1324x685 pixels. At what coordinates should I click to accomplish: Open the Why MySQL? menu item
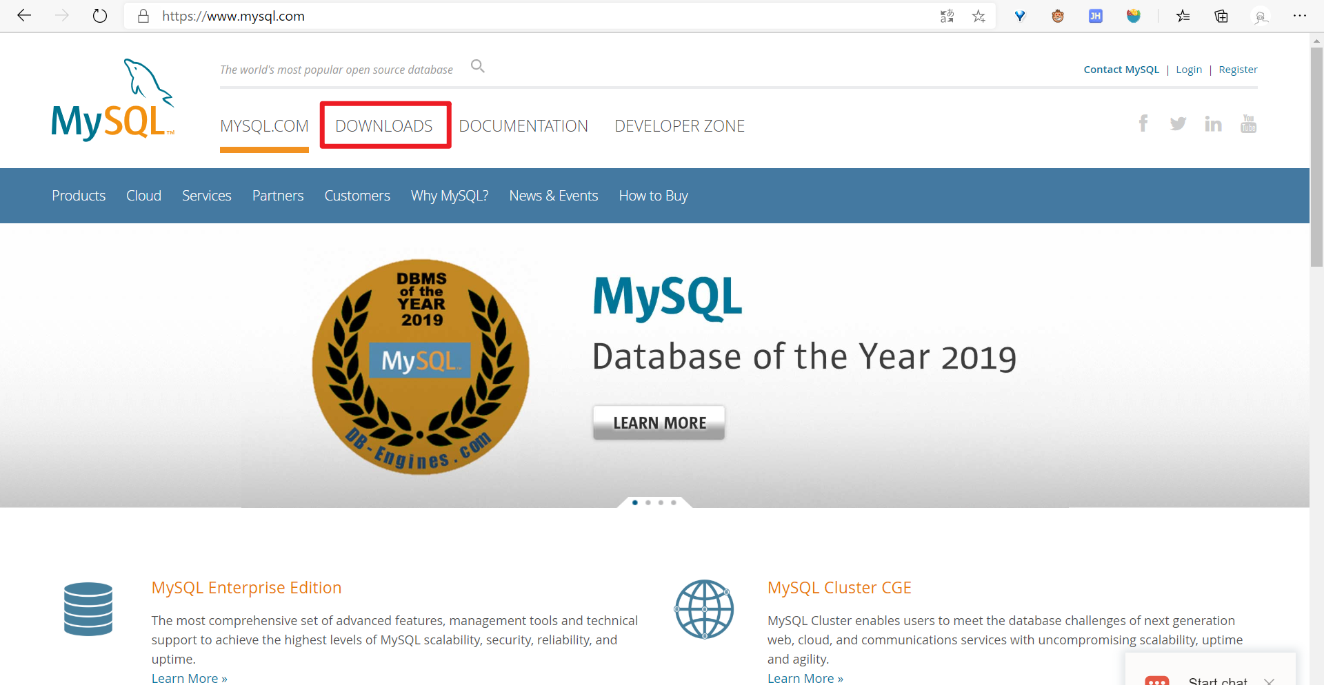450,196
